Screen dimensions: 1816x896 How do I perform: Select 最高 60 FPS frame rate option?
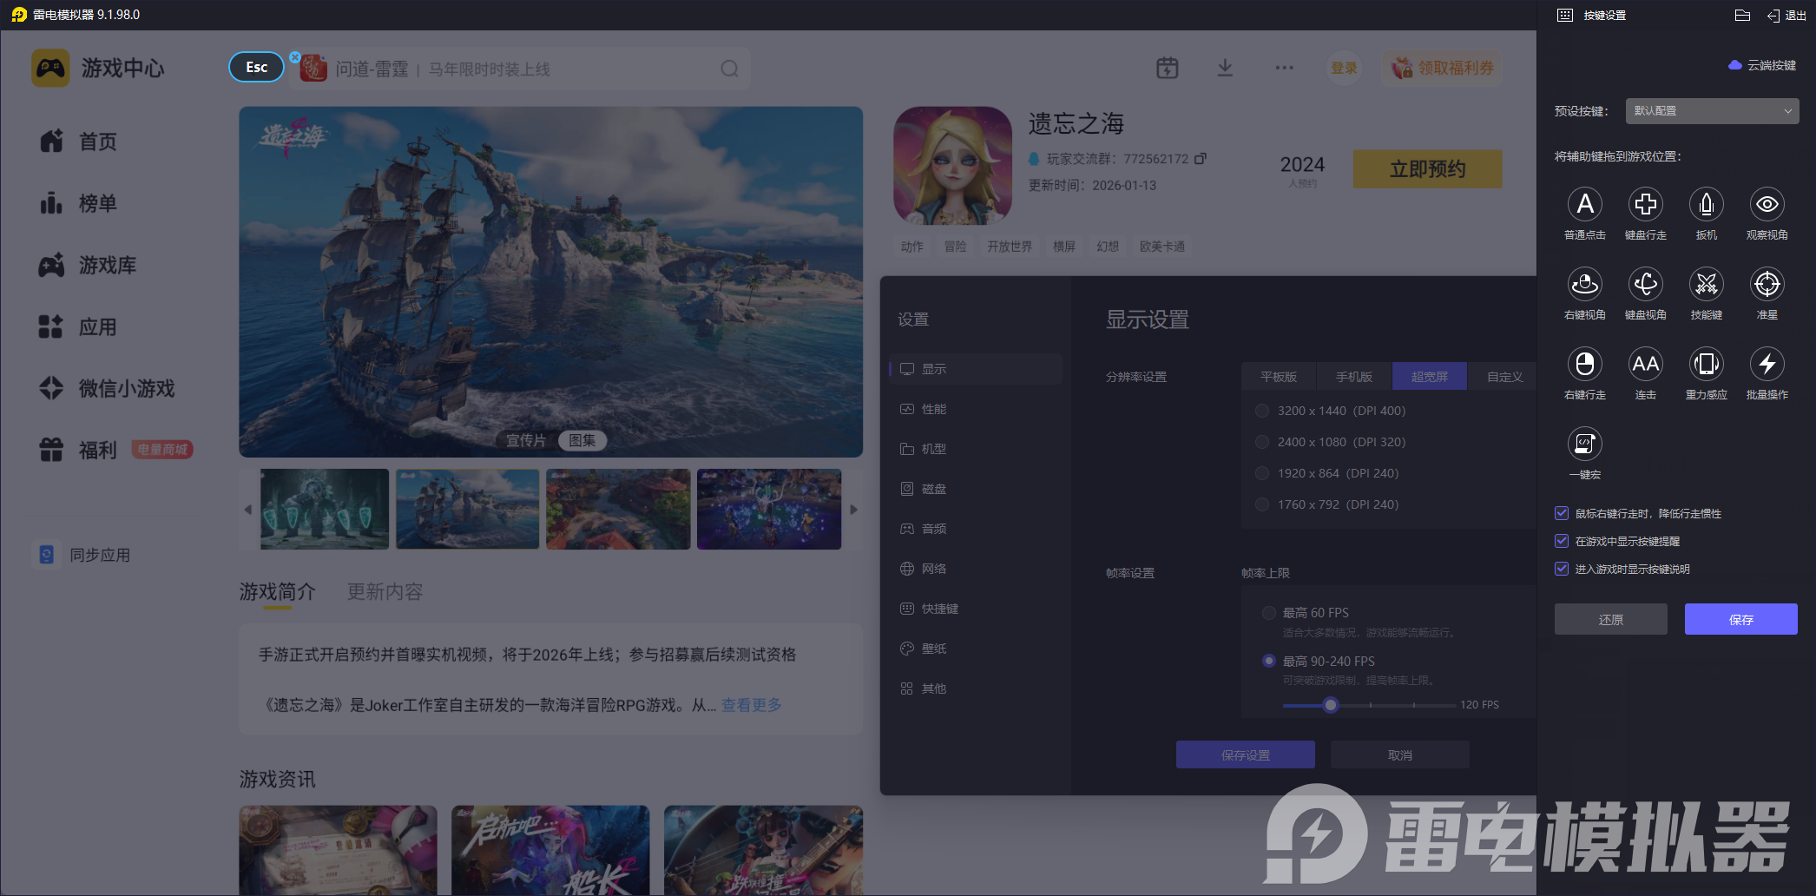pyautogui.click(x=1269, y=613)
